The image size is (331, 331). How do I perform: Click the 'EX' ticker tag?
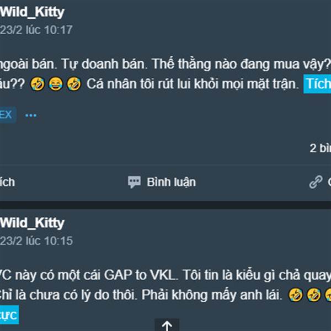pos(7,115)
